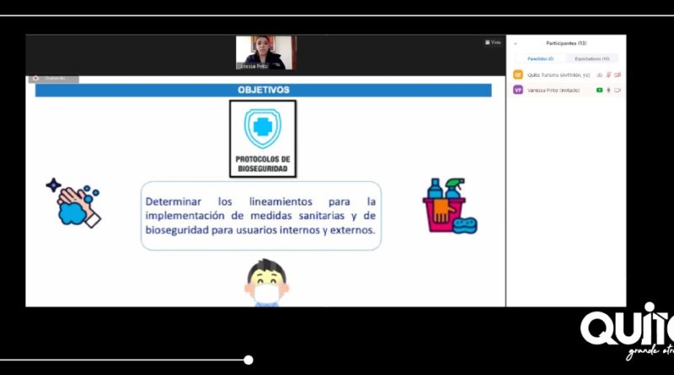Click the green screen-share icon beside Vanessa Pinto
The width and height of the screenshot is (674, 375).
click(599, 89)
